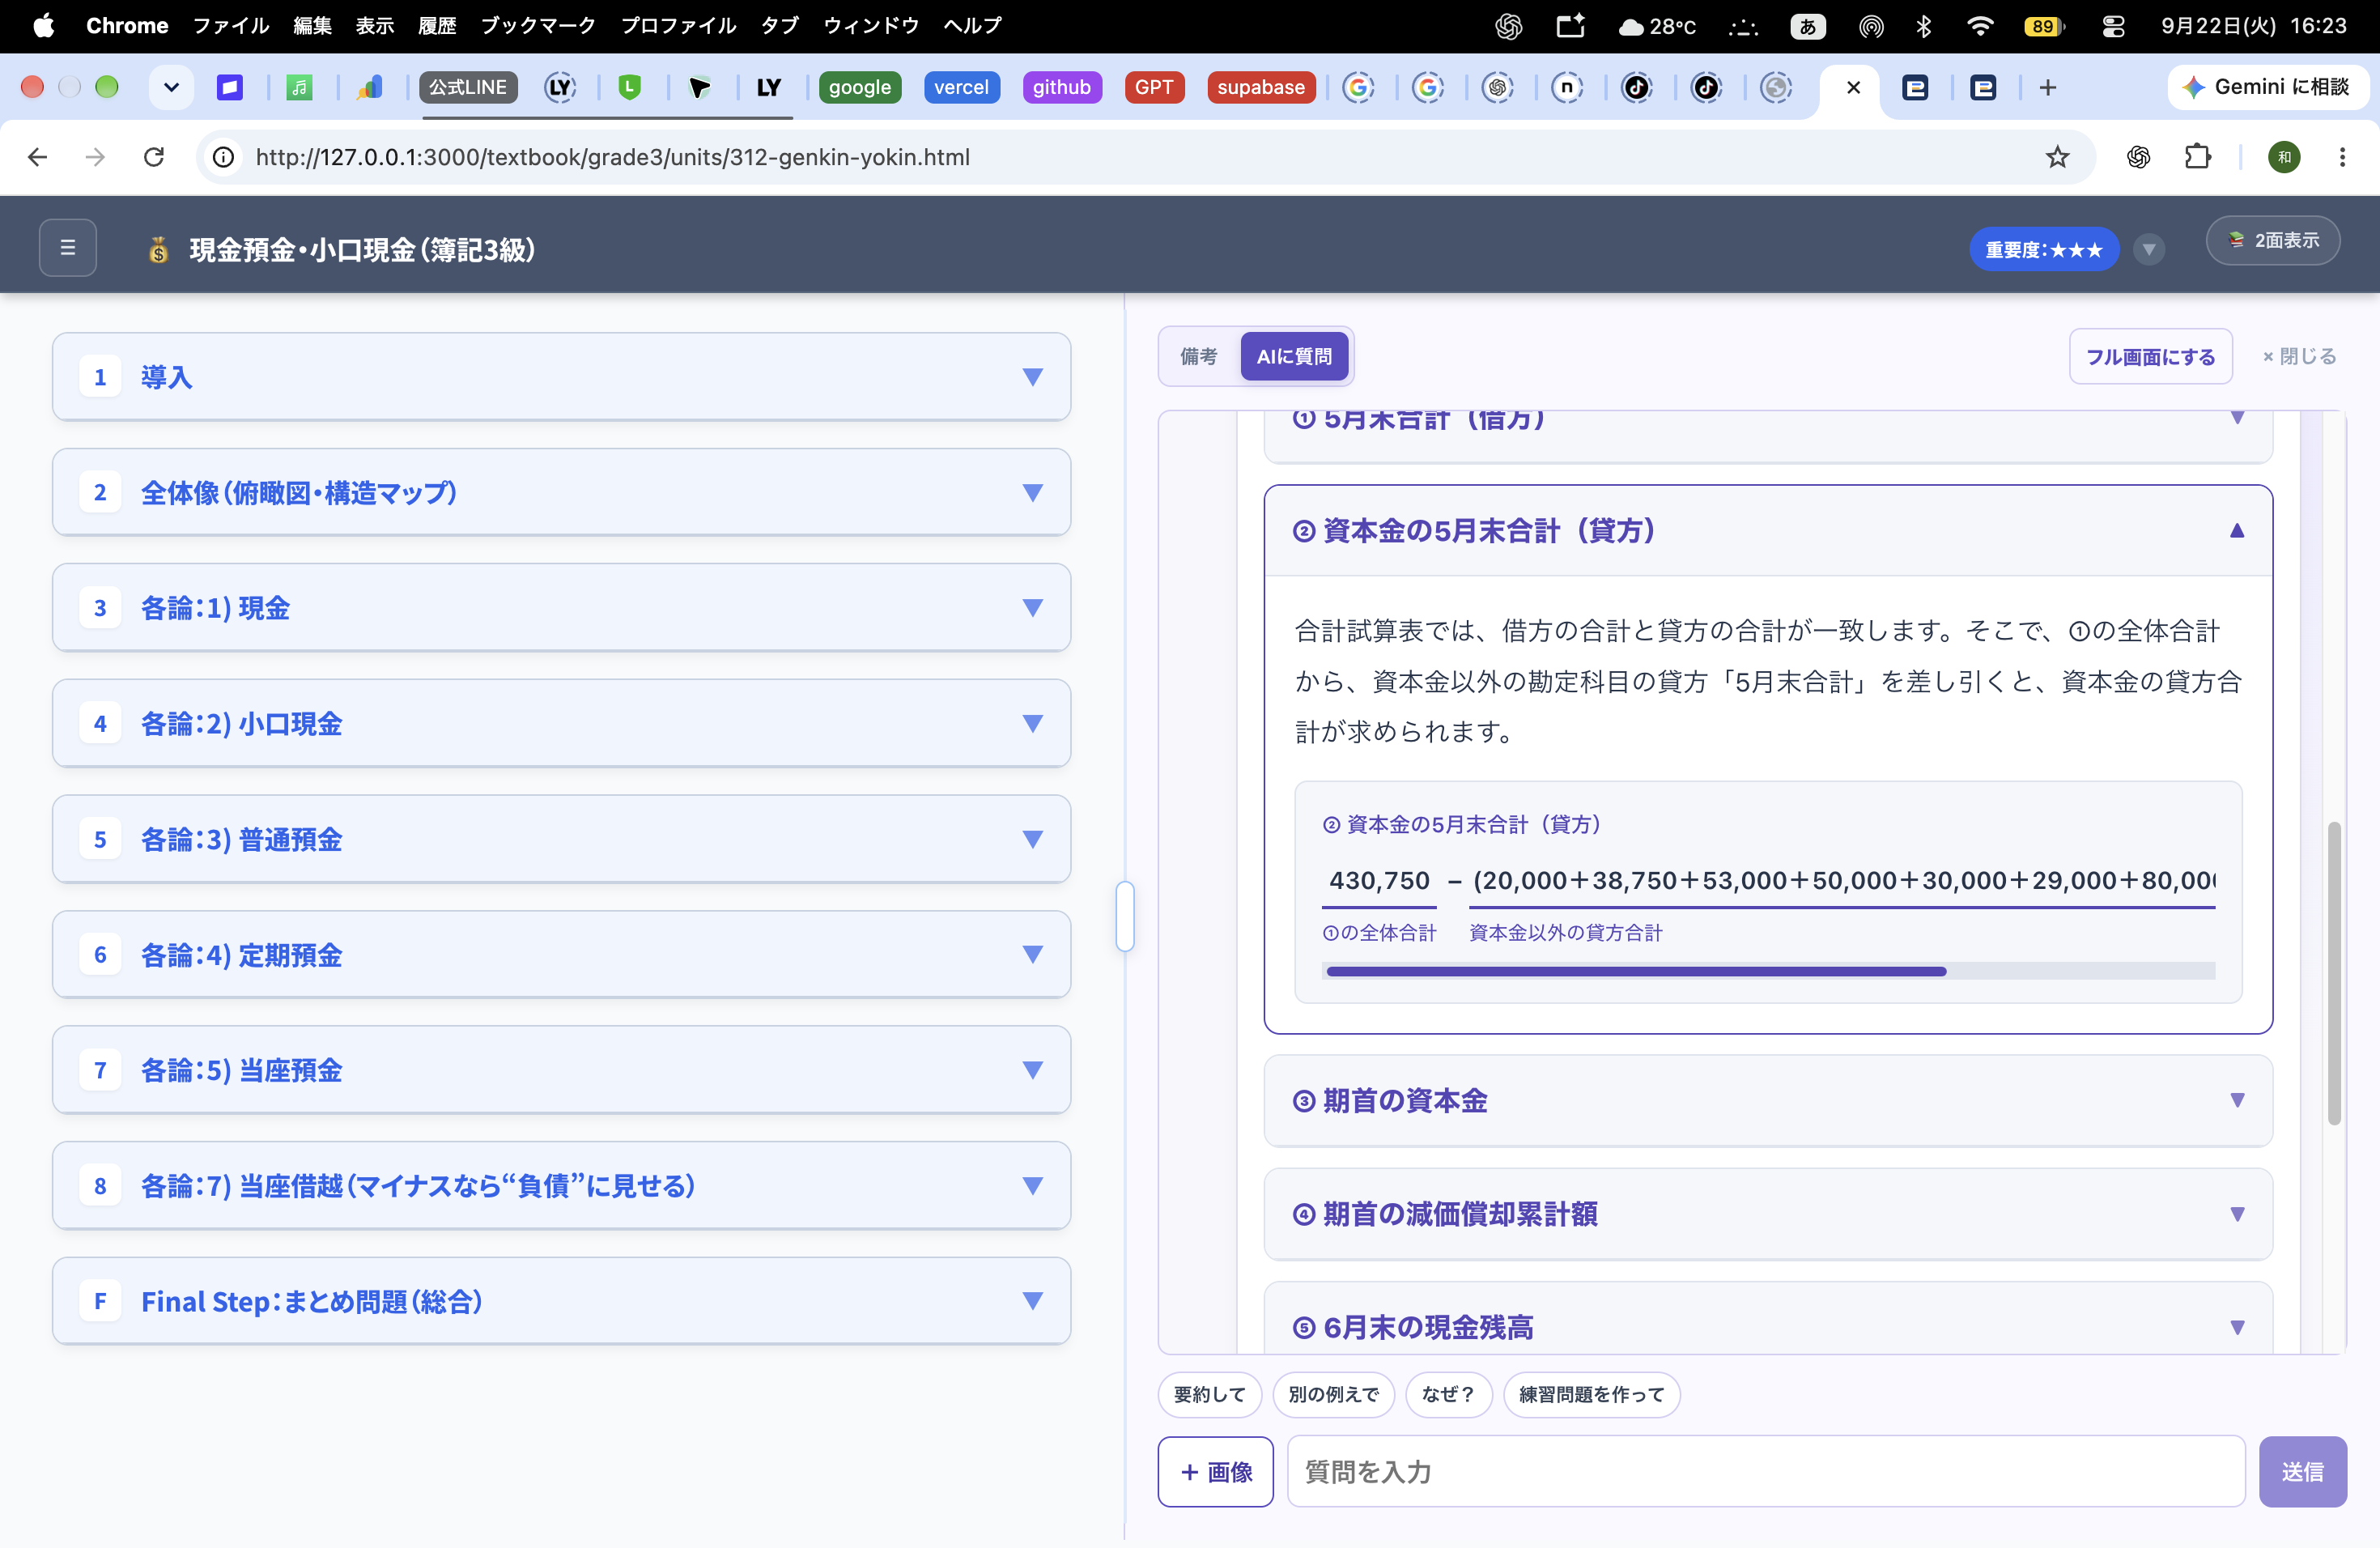
Task: Open macOS Control Center icon
Action: click(2113, 26)
